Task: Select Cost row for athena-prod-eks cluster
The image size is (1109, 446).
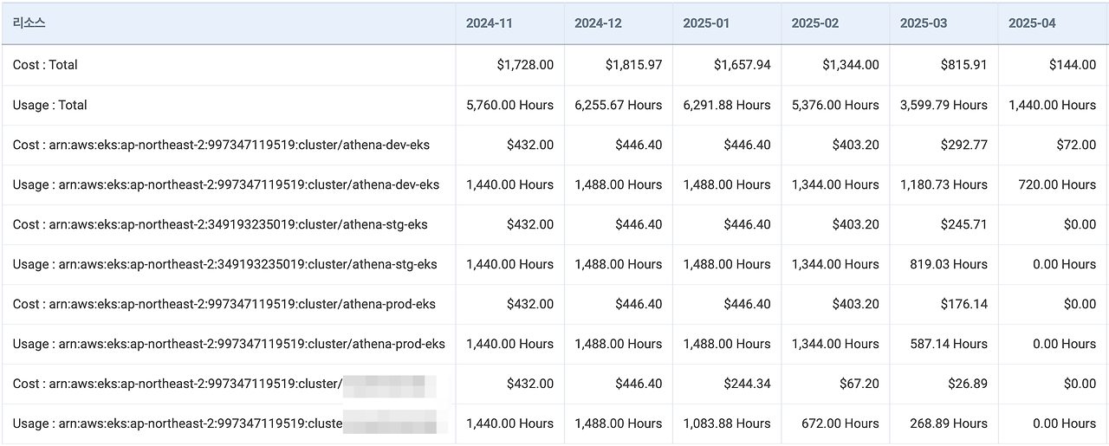Action: tap(554, 304)
